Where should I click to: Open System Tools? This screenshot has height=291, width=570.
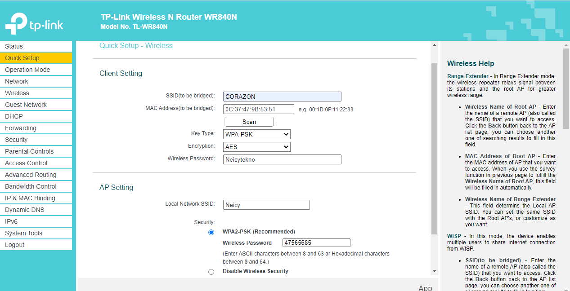pos(36,233)
